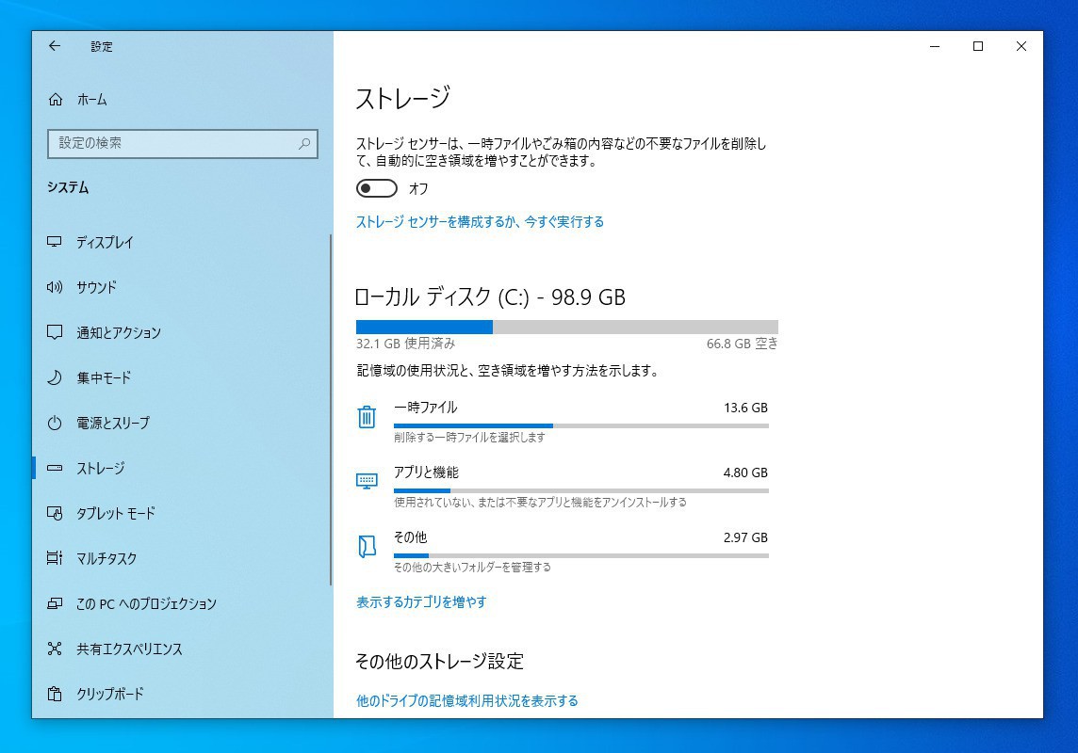Image resolution: width=1078 pixels, height=753 pixels.
Task: Focus the 設定の検索 search box
Action: [x=182, y=143]
